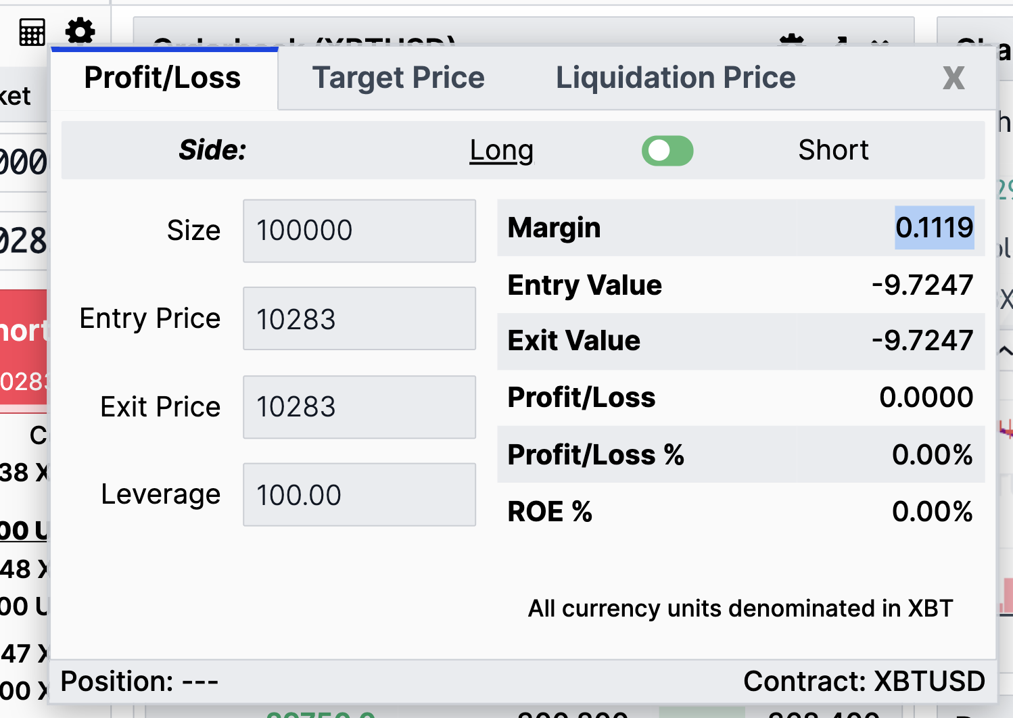Select the Long side label
The height and width of the screenshot is (718, 1013).
point(502,150)
